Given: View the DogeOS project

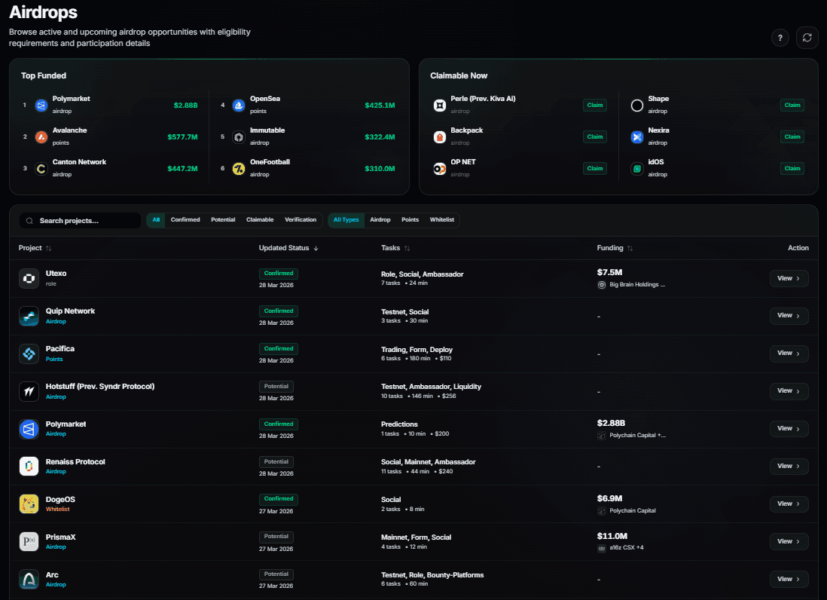Looking at the screenshot, I should coord(789,504).
